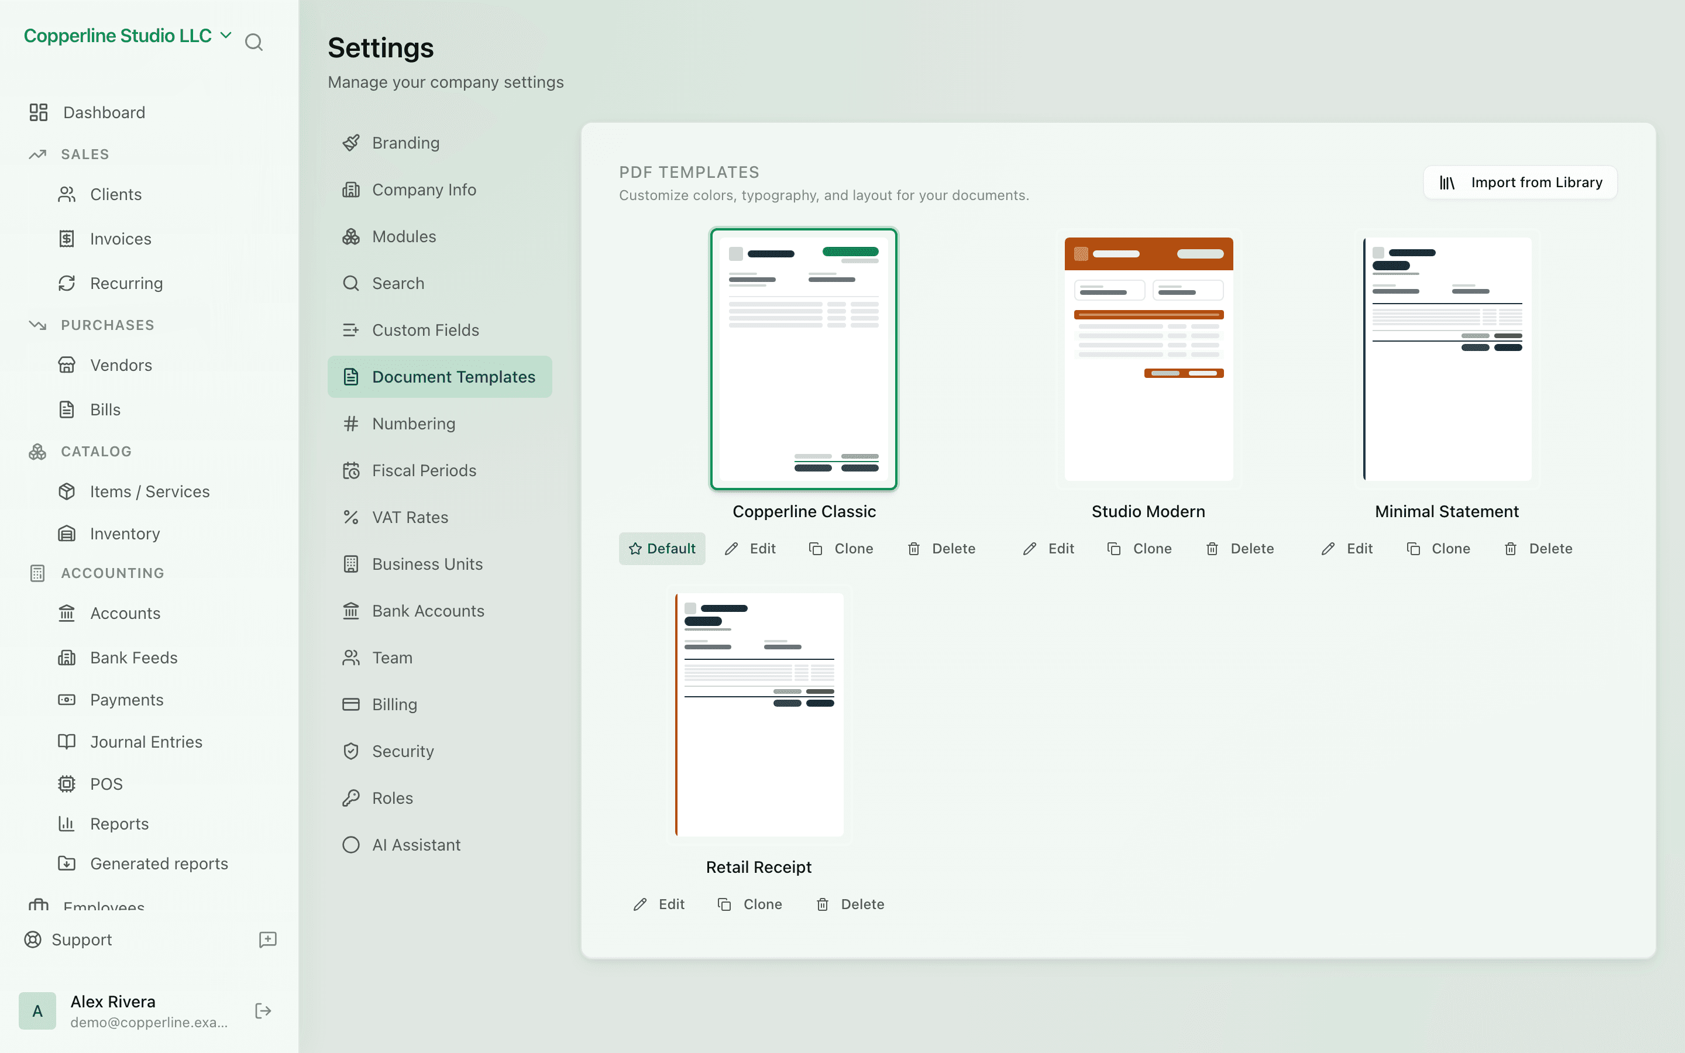Click the logout icon next to Alex Rivera
The width and height of the screenshot is (1685, 1053).
click(x=263, y=1010)
